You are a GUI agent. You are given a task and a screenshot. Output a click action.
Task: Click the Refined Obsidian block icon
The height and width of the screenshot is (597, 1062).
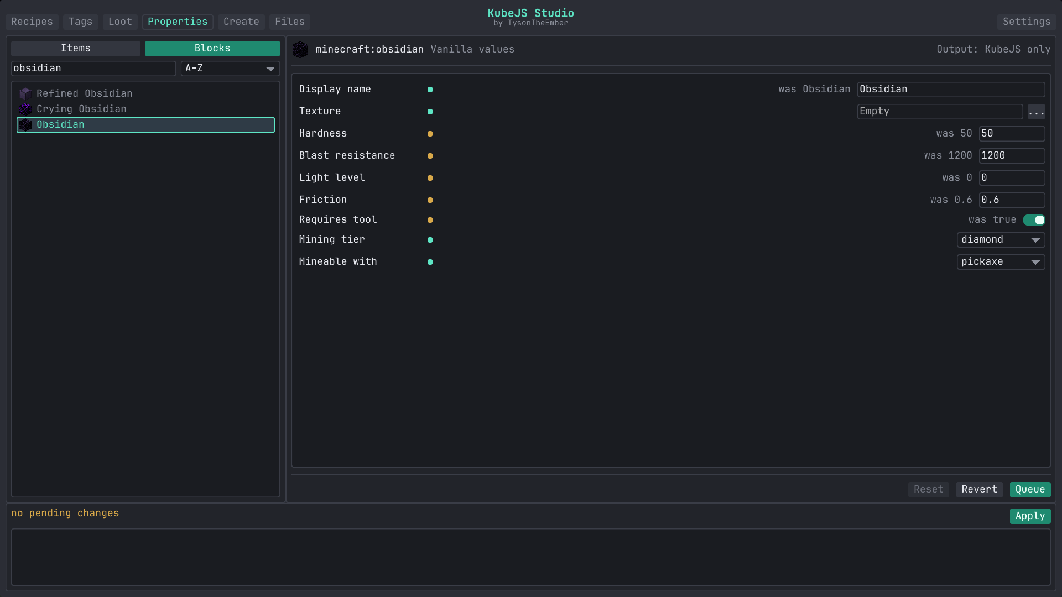click(x=25, y=93)
